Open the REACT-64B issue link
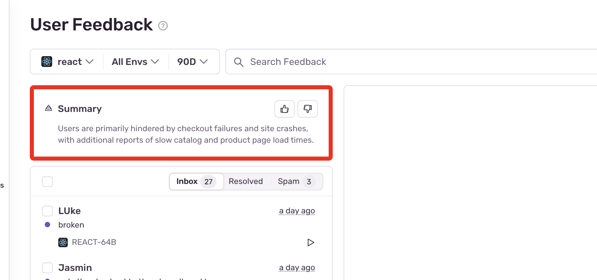 tap(94, 242)
